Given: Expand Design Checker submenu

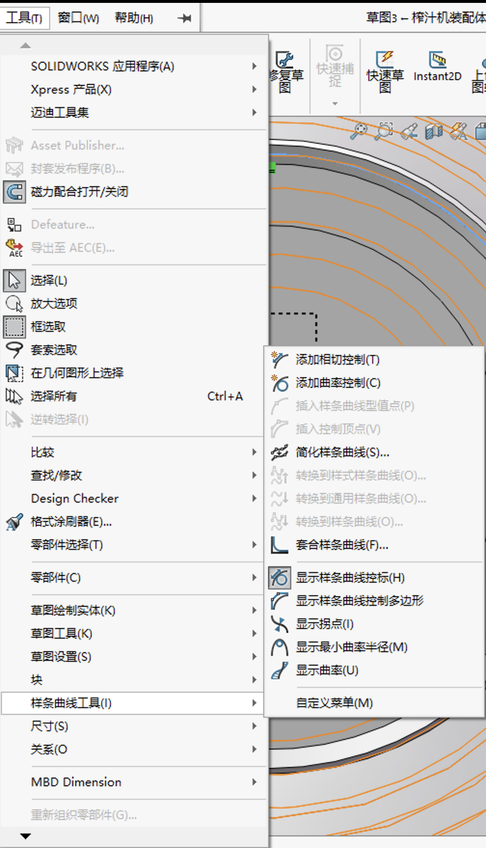Looking at the screenshot, I should [x=134, y=498].
